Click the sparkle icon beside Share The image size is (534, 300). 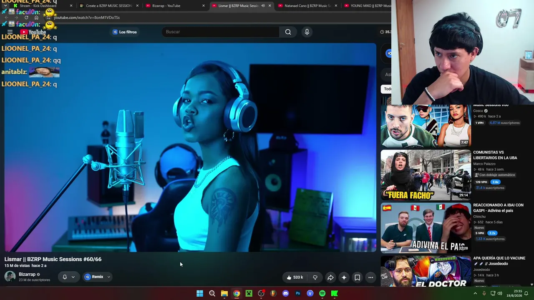point(344,277)
